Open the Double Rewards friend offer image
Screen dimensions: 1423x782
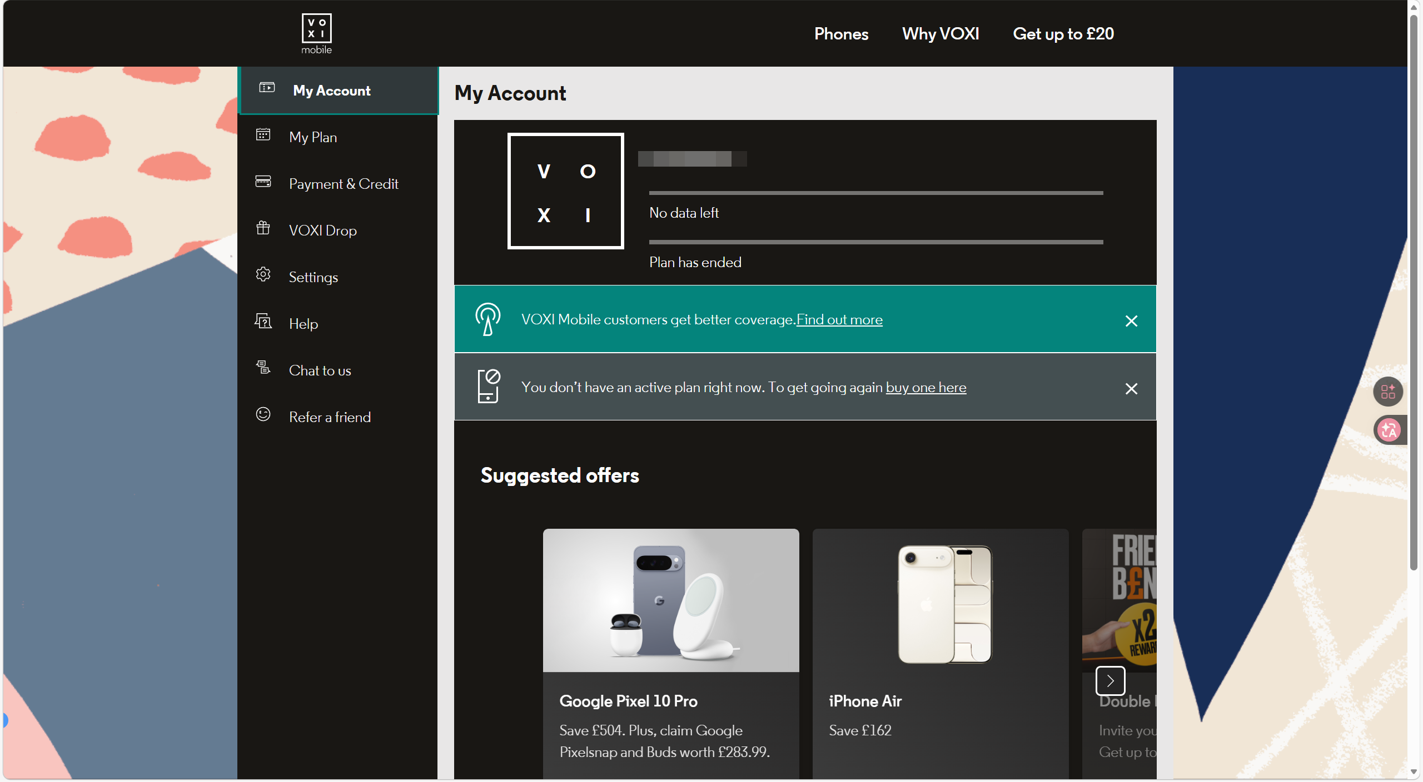coord(1120,600)
